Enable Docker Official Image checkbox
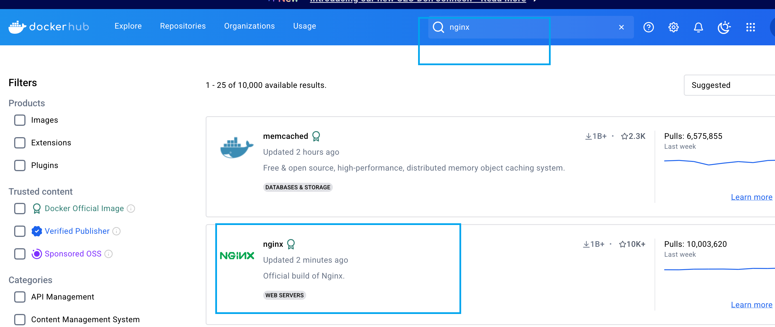 (x=20, y=209)
